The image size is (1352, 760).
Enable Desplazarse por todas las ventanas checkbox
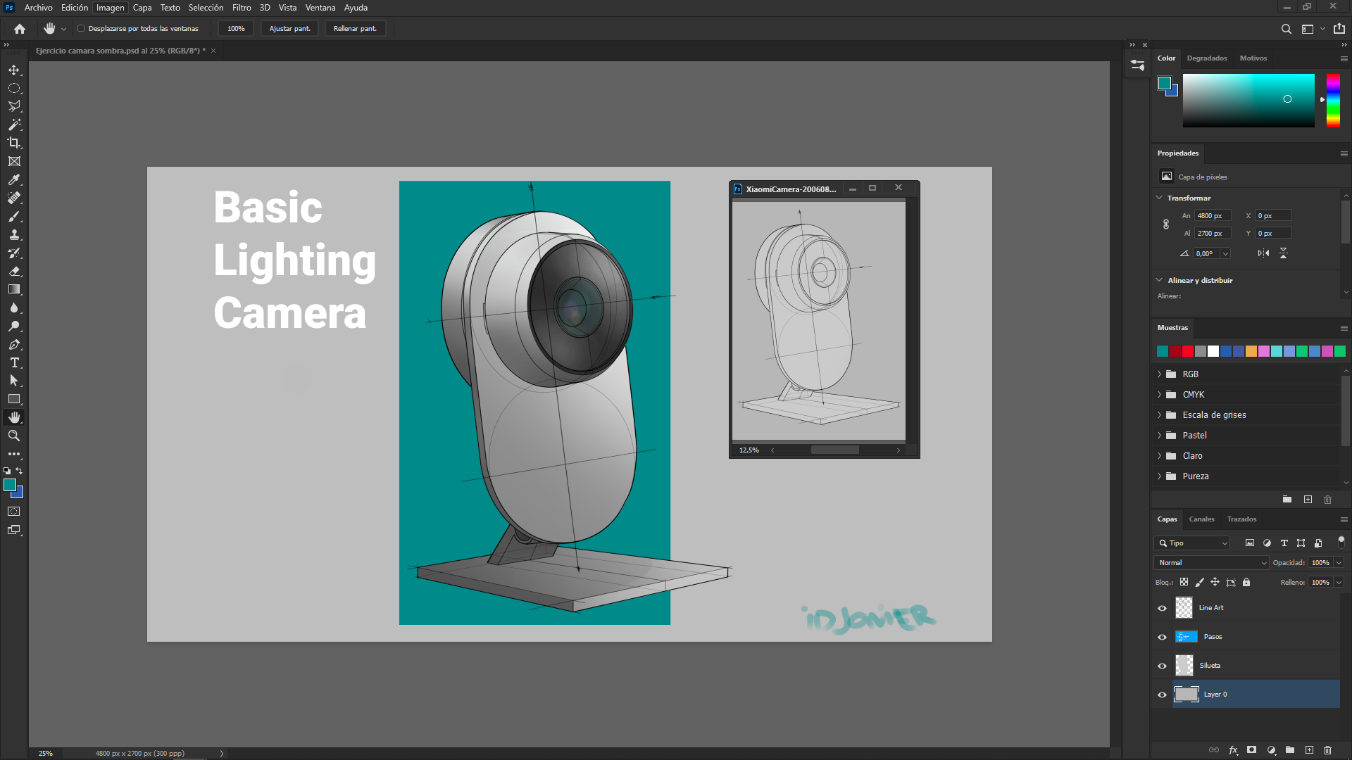point(81,29)
